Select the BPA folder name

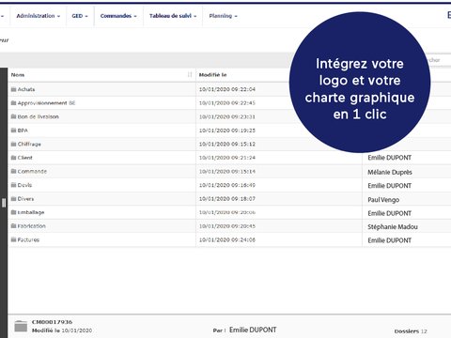(x=23, y=131)
